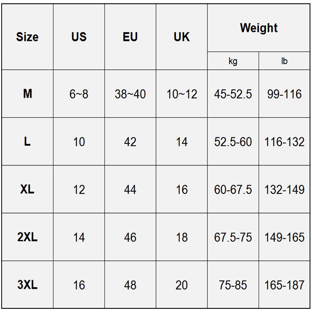This screenshot has height=312, width=312.
Task: Click the US column header
Action: (79, 37)
